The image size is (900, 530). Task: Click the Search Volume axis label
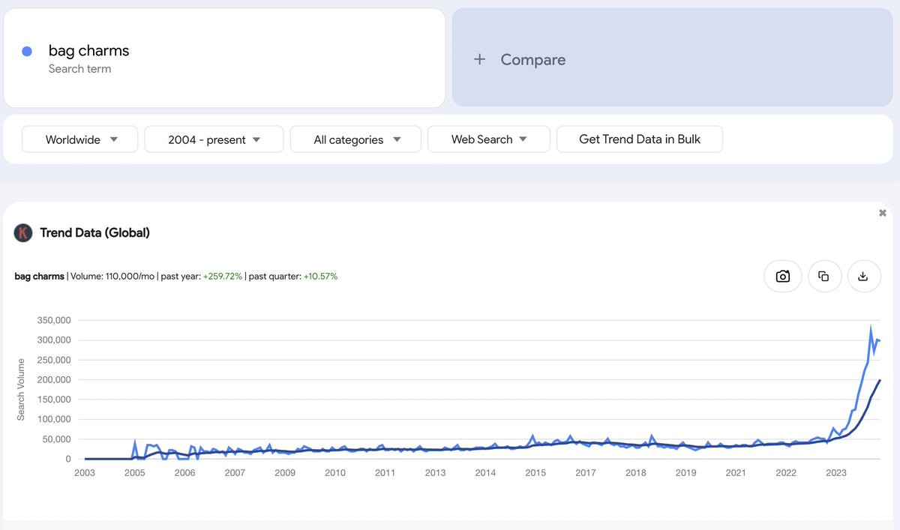pyautogui.click(x=21, y=389)
